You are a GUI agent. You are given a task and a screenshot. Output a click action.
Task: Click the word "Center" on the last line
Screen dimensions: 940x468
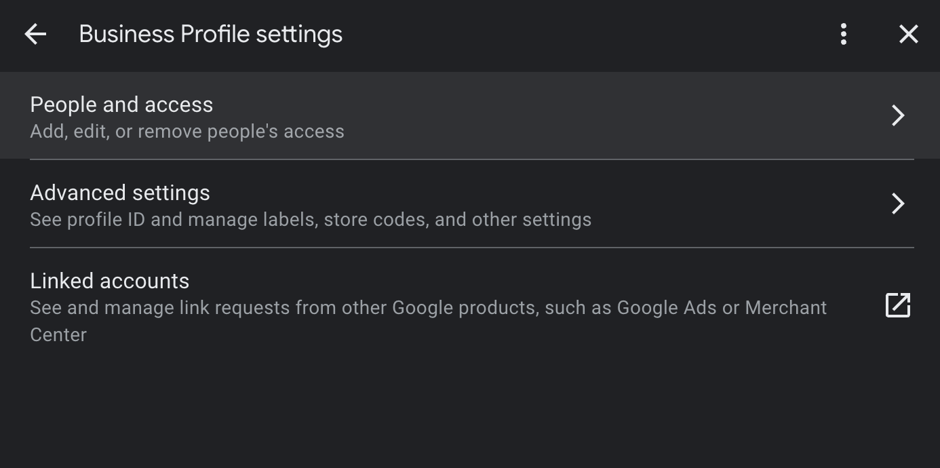58,335
